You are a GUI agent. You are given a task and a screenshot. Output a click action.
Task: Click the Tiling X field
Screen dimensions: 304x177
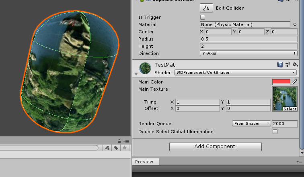pos(197,102)
